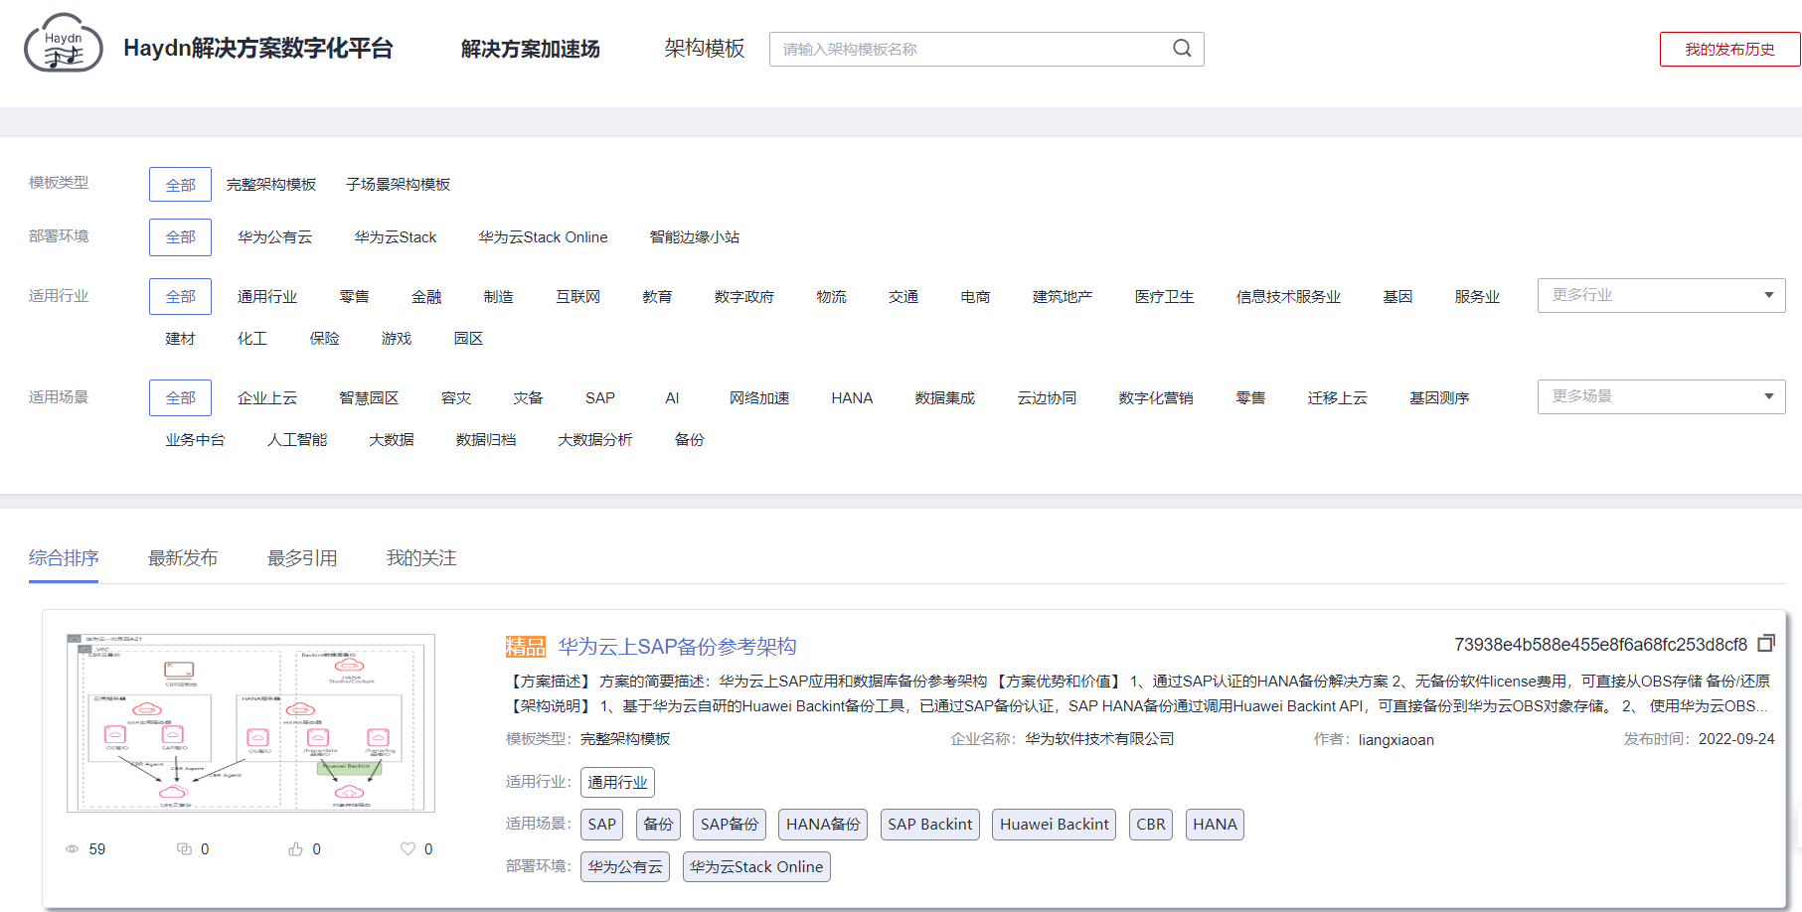Click the thumbs-up like icon
The height and width of the screenshot is (912, 1802).
pyautogui.click(x=296, y=849)
